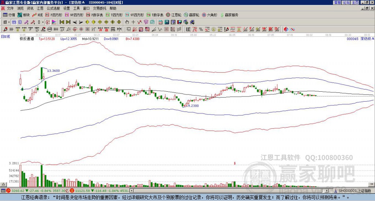Click the right arrow at volume panel edge

tap(372, 184)
